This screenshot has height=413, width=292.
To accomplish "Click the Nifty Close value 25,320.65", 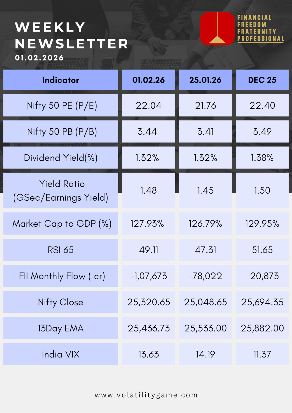I will tap(148, 302).
